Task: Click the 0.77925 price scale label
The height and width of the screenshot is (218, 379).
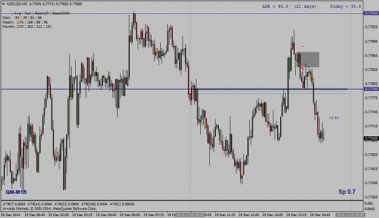Action: (371, 27)
